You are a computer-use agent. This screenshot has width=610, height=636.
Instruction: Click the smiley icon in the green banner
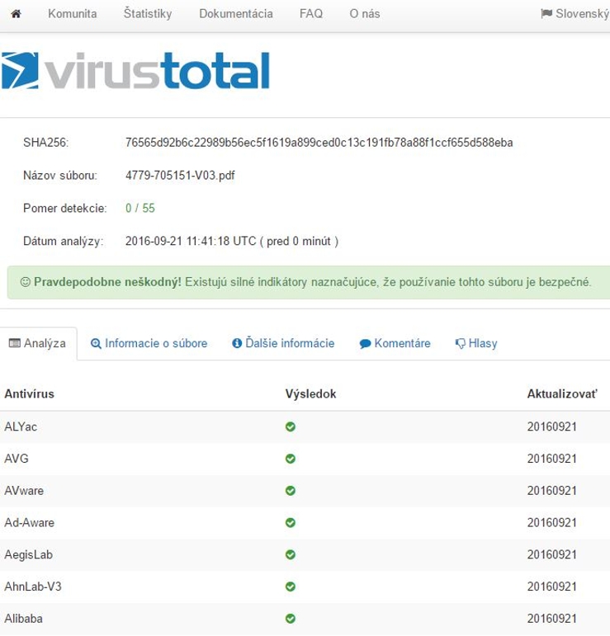tap(25, 282)
